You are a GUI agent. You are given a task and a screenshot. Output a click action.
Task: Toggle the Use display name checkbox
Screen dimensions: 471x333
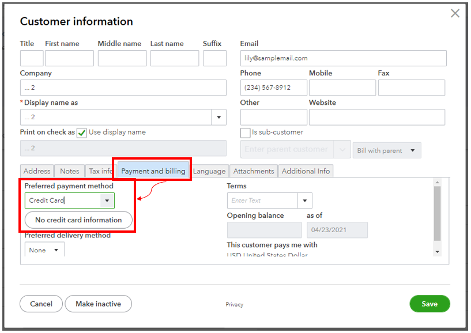82,133
